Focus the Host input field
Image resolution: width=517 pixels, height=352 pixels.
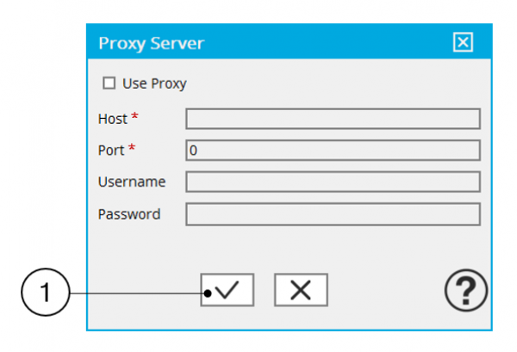tap(333, 119)
